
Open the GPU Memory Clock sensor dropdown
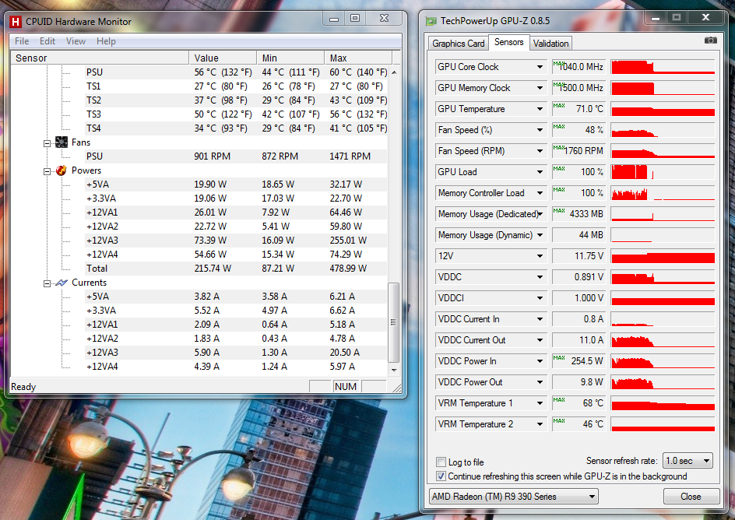pyautogui.click(x=540, y=88)
